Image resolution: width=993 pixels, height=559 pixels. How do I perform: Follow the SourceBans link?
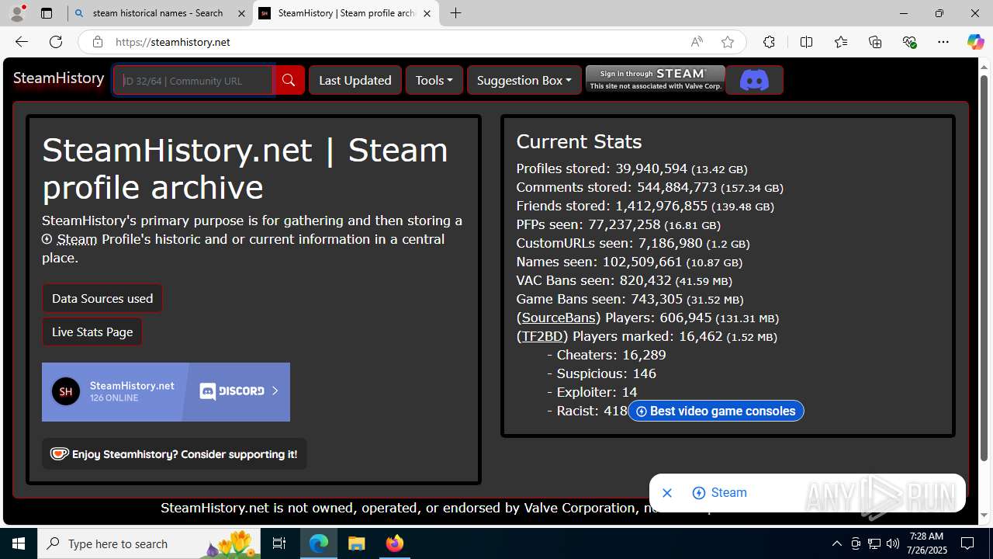[x=559, y=318]
